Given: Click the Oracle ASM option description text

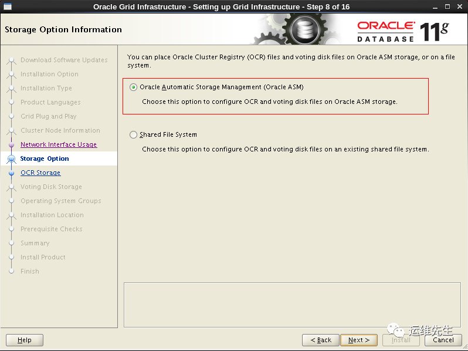Looking at the screenshot, I should (270, 102).
